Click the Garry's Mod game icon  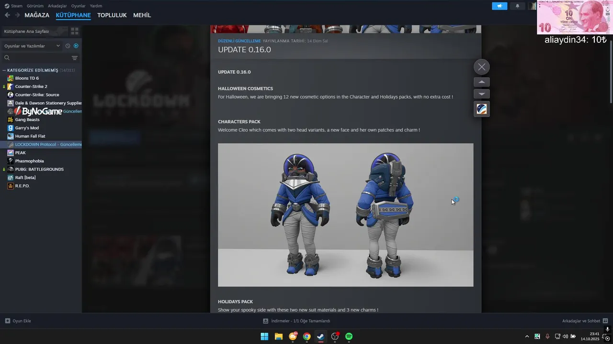pos(11,128)
